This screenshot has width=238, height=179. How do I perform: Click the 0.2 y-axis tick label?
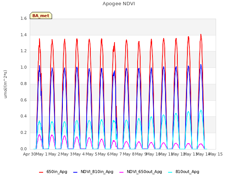[23, 133]
